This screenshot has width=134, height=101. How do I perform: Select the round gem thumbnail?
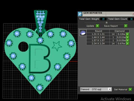[x=83, y=33]
